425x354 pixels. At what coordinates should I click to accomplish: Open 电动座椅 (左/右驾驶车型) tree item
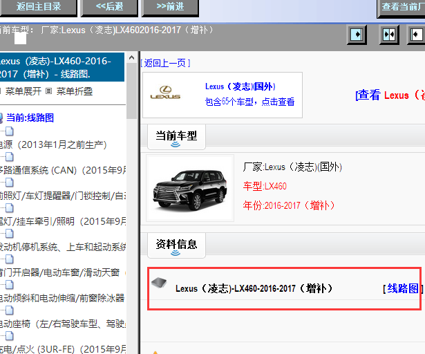pyautogui.click(x=63, y=324)
